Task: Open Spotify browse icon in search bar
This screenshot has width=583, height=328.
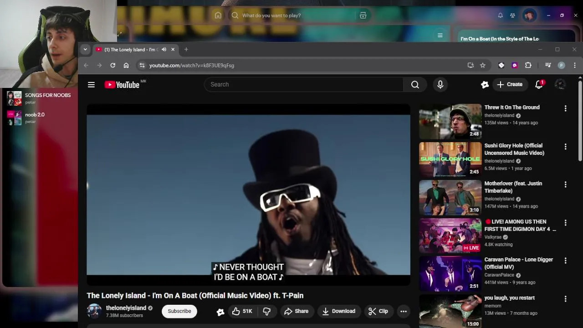Action: click(x=363, y=15)
